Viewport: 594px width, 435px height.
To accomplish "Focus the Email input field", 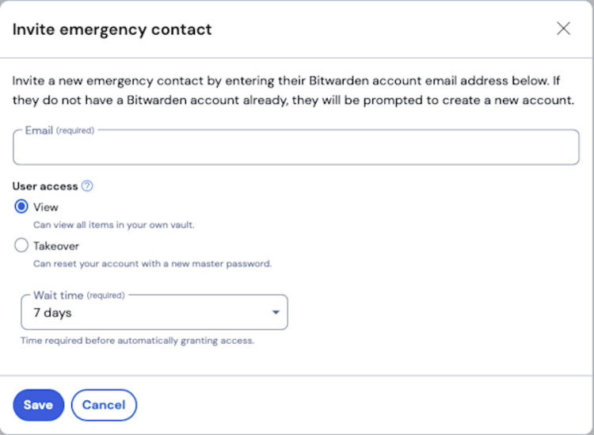I will click(x=296, y=149).
